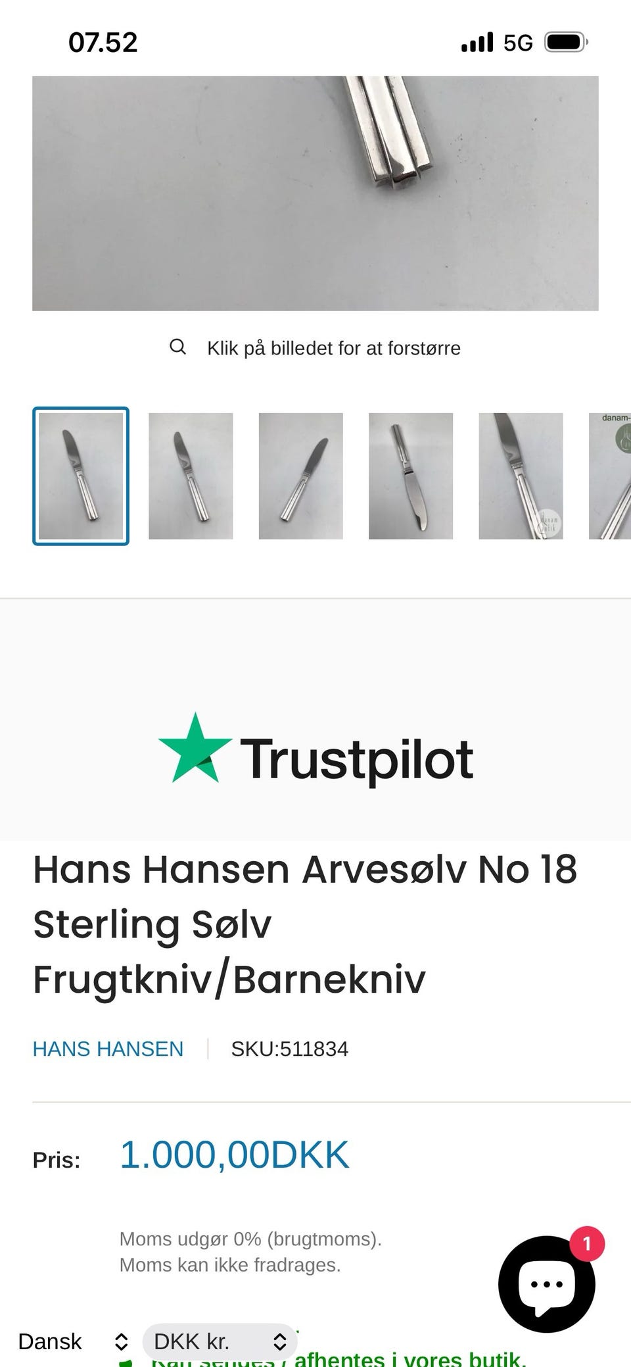The width and height of the screenshot is (631, 1367).
Task: Tap the red chat notification badge
Action: click(x=587, y=1243)
